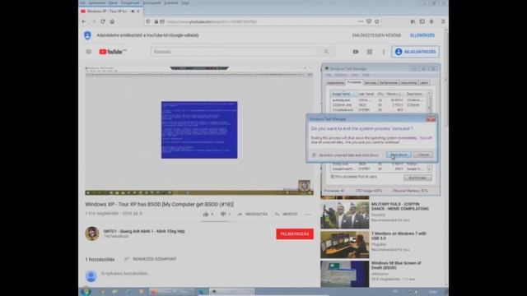Select the Firefox taskbar button

[171, 292]
